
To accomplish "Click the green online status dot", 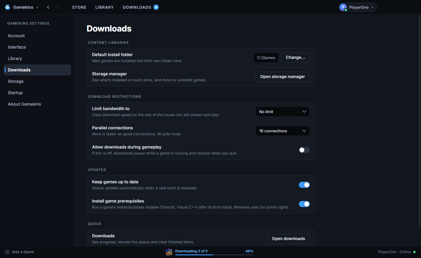I will [x=414, y=252].
